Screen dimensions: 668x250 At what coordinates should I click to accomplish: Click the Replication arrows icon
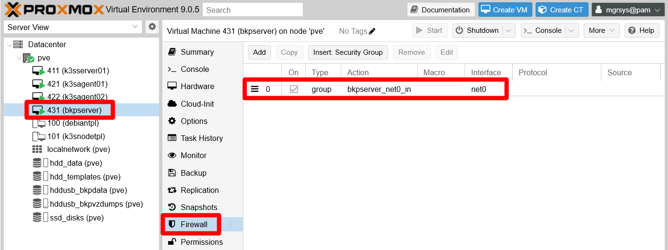click(172, 190)
